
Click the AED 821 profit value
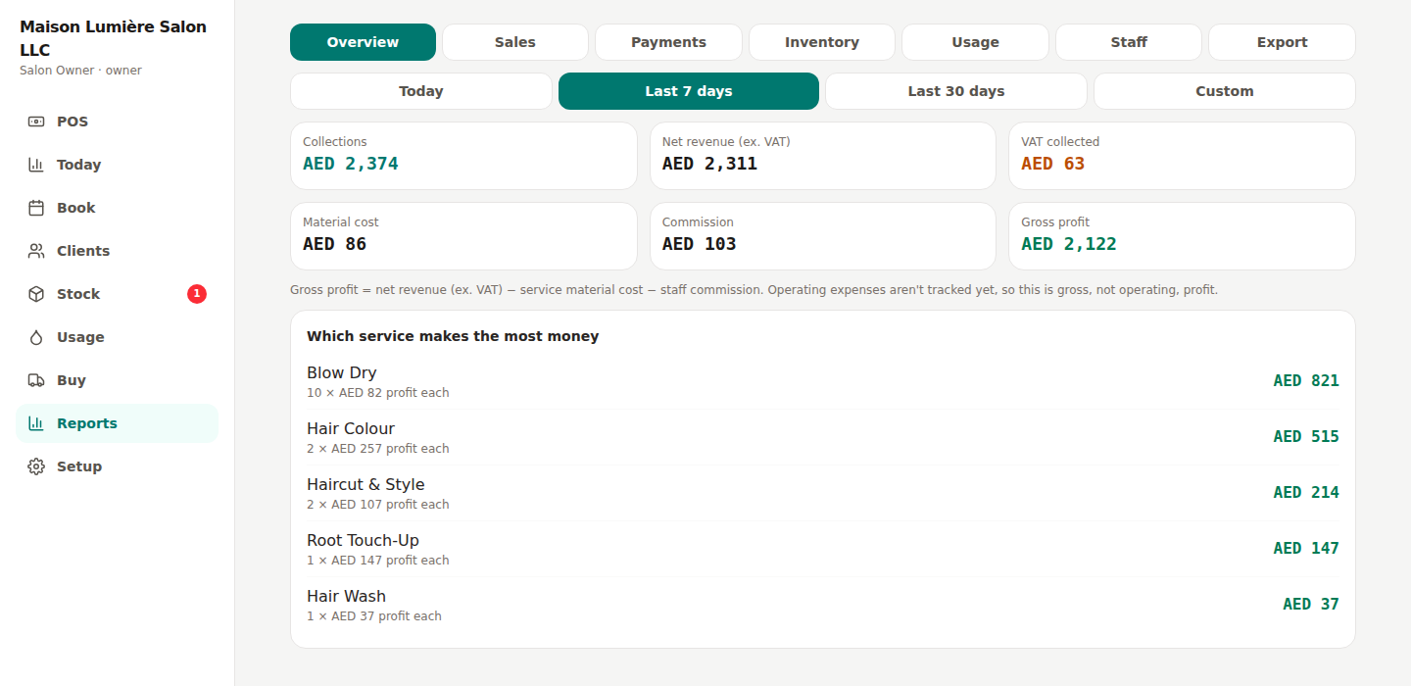[x=1306, y=381]
